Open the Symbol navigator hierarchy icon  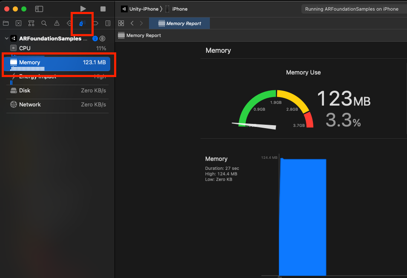point(31,23)
